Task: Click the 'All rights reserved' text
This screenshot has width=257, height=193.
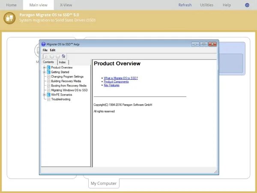Action: click(x=104, y=111)
